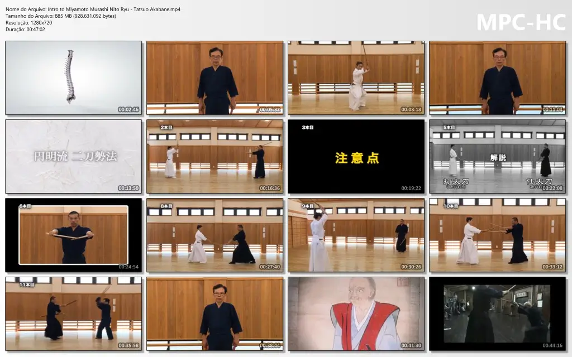Click the 'Resolução: 1280x720' text

pos(29,22)
